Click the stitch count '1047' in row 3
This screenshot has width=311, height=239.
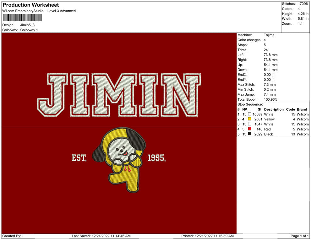coord(259,124)
